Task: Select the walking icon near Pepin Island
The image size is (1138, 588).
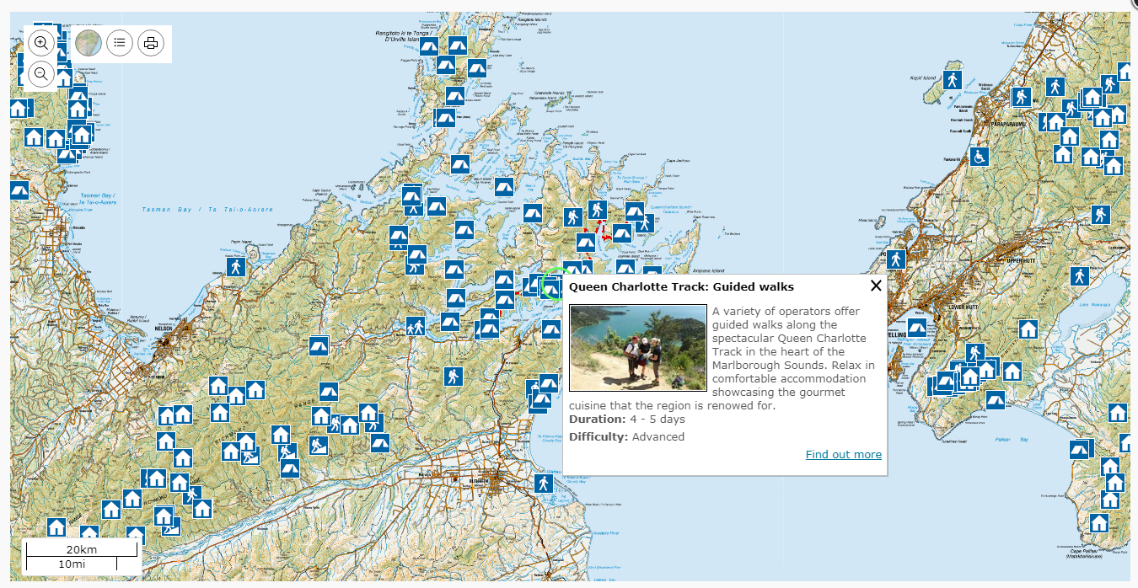Action: click(x=235, y=267)
